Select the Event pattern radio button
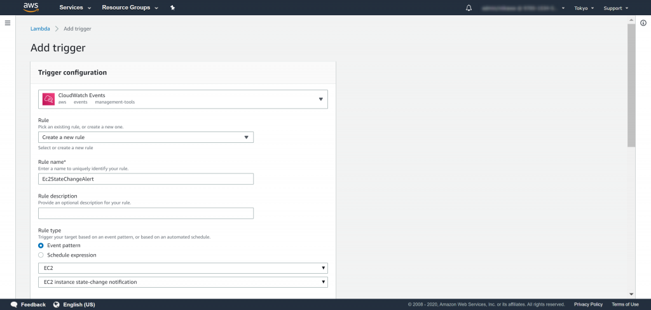 (x=41, y=246)
